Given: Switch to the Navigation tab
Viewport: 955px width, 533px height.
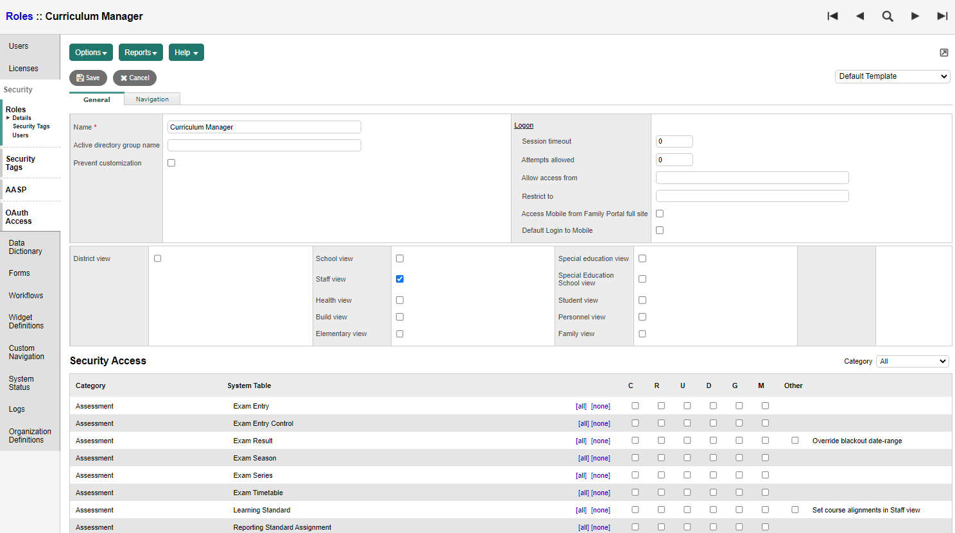Looking at the screenshot, I should click(x=152, y=99).
